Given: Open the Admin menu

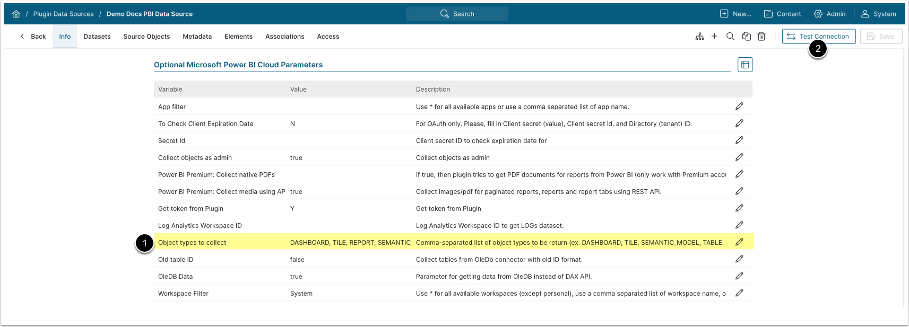Looking at the screenshot, I should [829, 14].
